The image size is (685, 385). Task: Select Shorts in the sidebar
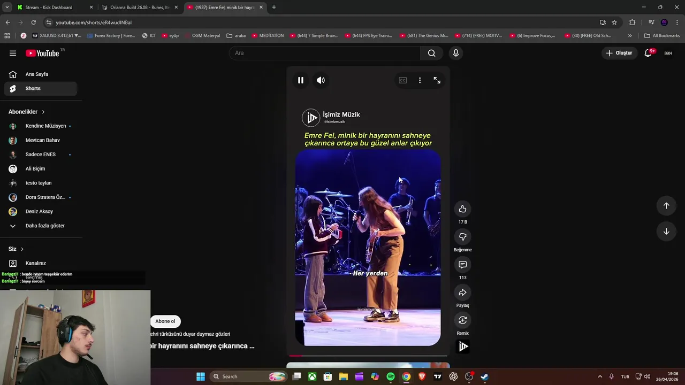pyautogui.click(x=41, y=89)
